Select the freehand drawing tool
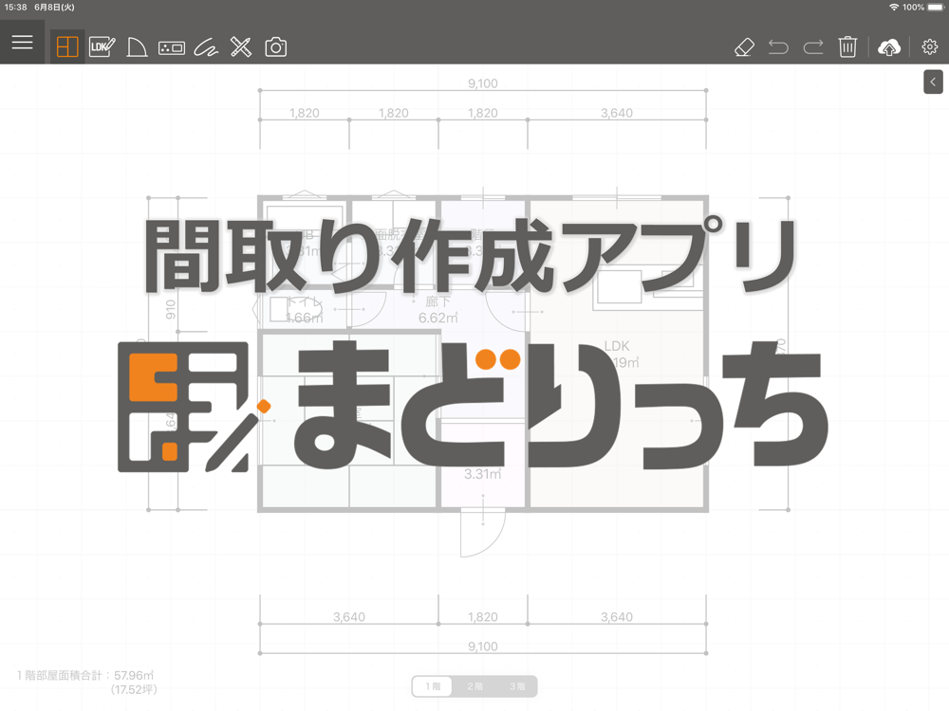This screenshot has height=711, width=949. pos(206,47)
